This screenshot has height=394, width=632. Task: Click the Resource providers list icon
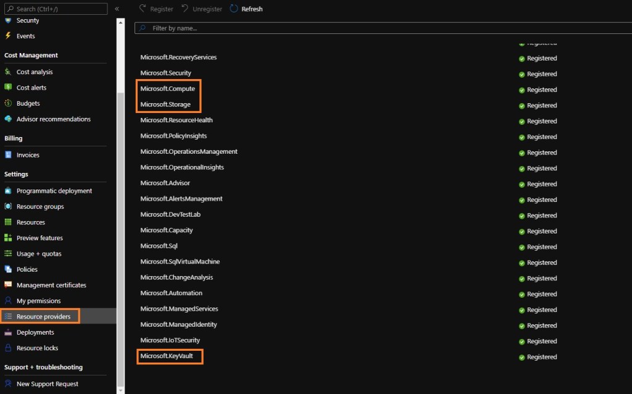pos(8,317)
